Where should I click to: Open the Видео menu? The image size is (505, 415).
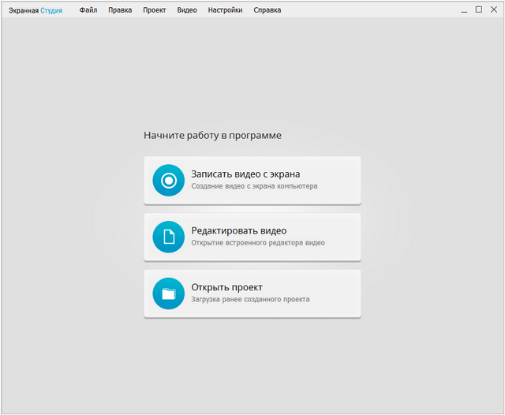[x=187, y=10]
